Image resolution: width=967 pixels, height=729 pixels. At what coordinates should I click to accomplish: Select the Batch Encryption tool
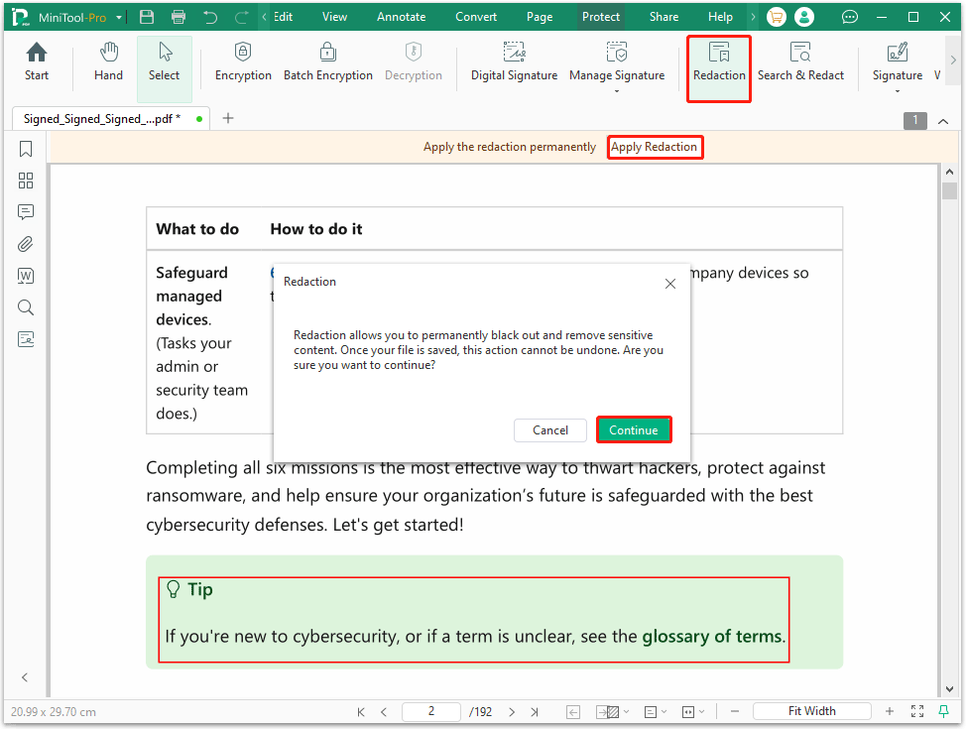pos(328,61)
